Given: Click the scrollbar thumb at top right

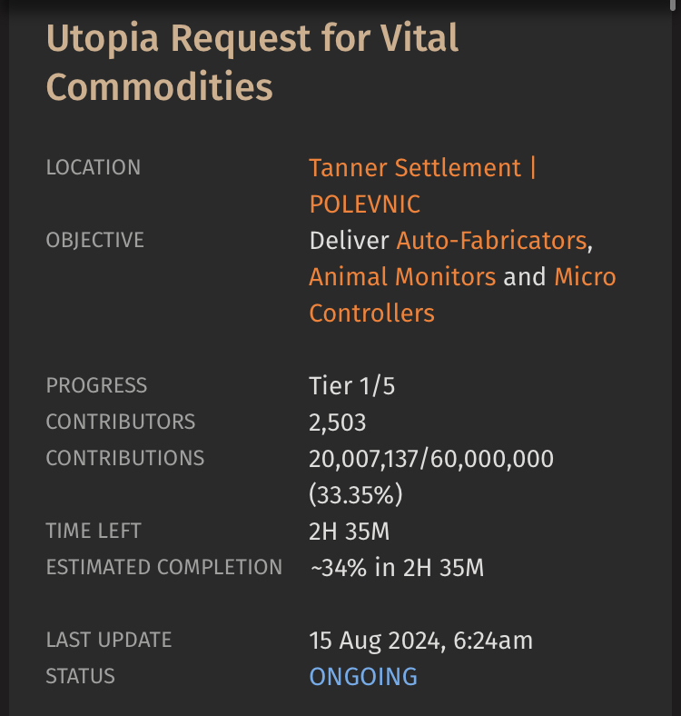Looking at the screenshot, I should 673,5.
